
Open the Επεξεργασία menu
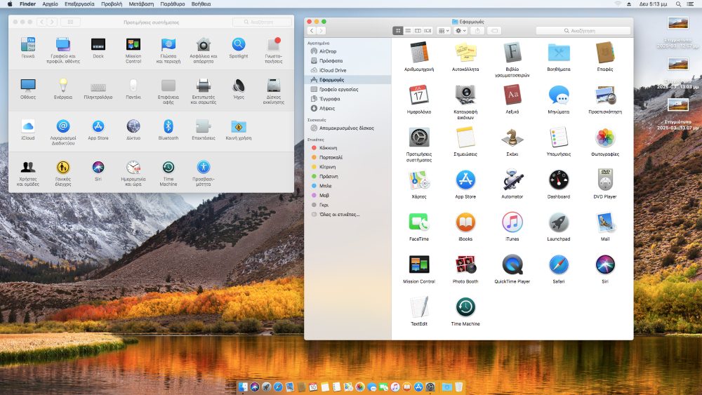79,4
